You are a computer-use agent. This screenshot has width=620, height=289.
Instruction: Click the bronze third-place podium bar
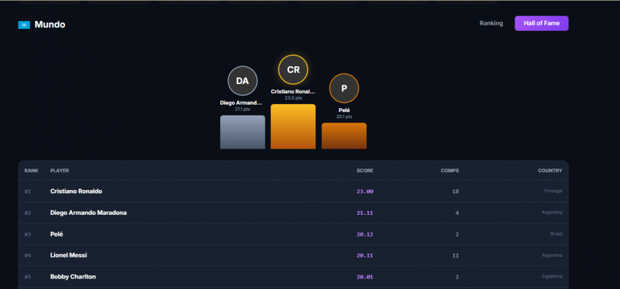[x=344, y=136]
